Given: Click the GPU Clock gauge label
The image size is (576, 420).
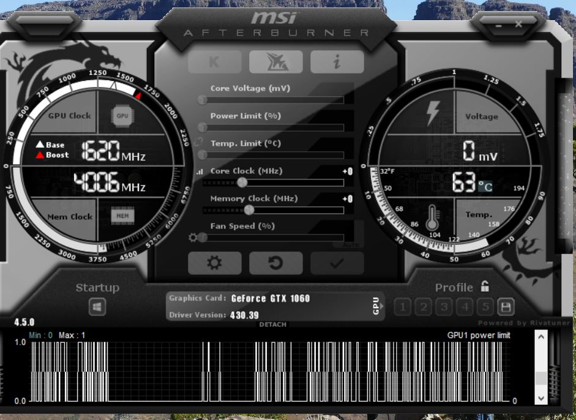Looking at the screenshot, I should 69,116.
